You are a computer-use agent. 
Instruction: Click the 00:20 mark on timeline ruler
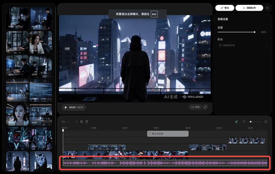click(188, 128)
